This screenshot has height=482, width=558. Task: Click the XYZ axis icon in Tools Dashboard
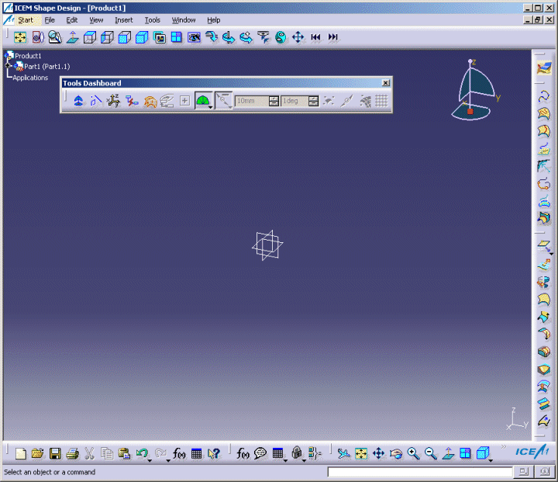[x=114, y=101]
